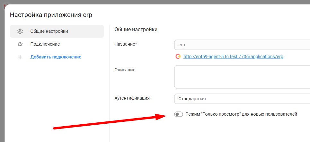Screen dimensions: 310x142
Task: Click the Аутентификация field label
Action: click(x=132, y=98)
